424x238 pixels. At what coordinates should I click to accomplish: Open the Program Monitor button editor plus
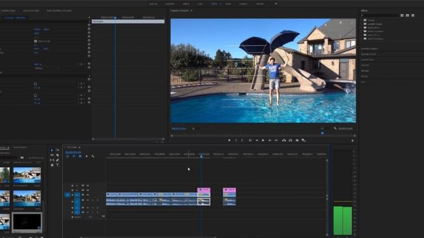pos(352,141)
